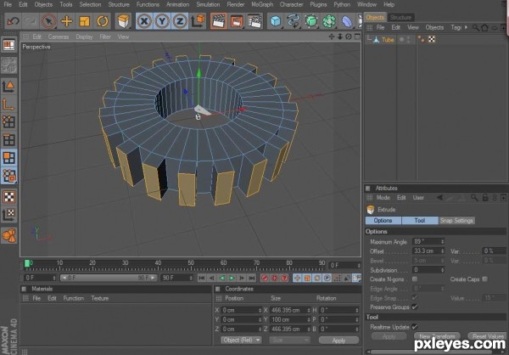Enable Create N-gons checkbox

point(415,279)
